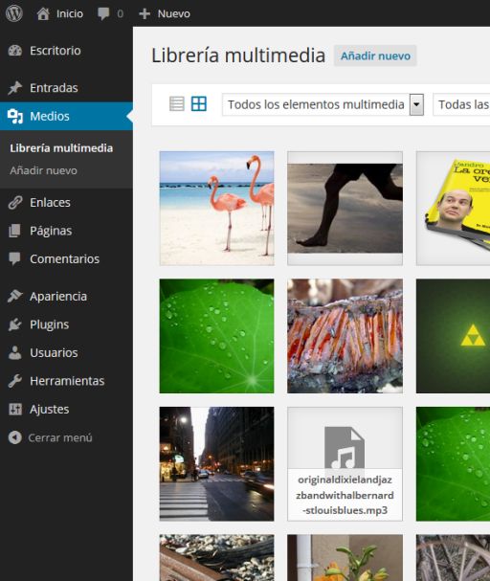Click the Plugins plug icon

[x=15, y=324]
